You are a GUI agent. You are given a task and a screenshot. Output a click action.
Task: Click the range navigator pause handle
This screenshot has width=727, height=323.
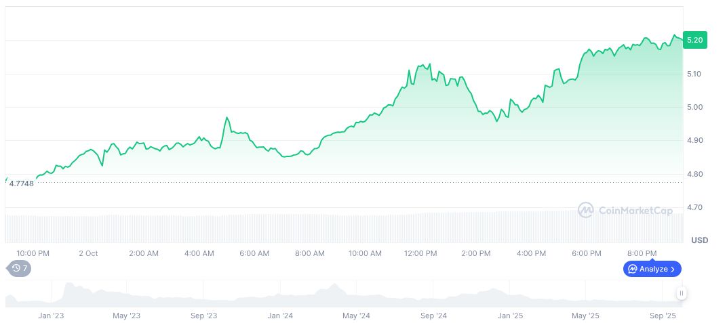click(681, 293)
